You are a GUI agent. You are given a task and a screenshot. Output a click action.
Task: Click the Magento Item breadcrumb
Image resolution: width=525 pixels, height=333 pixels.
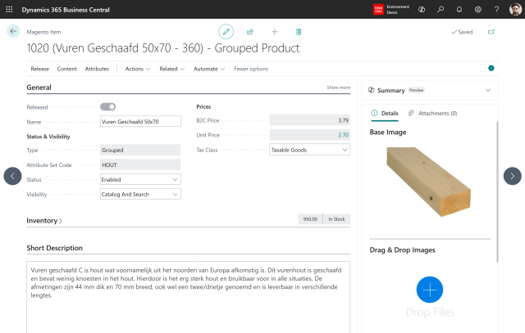coord(43,32)
